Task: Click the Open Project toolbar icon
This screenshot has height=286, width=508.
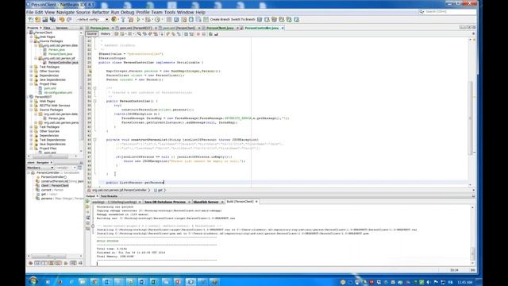Action: tap(45, 19)
